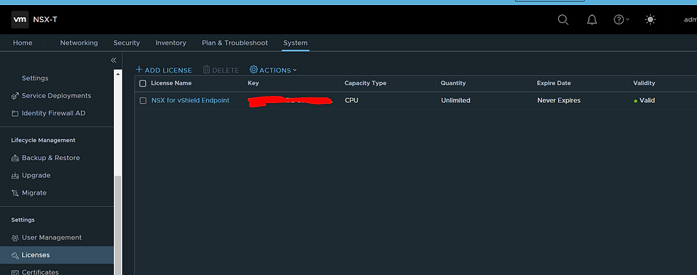Open Upgrade in sidebar
Viewport: 697px width, 275px height.
[x=36, y=176]
